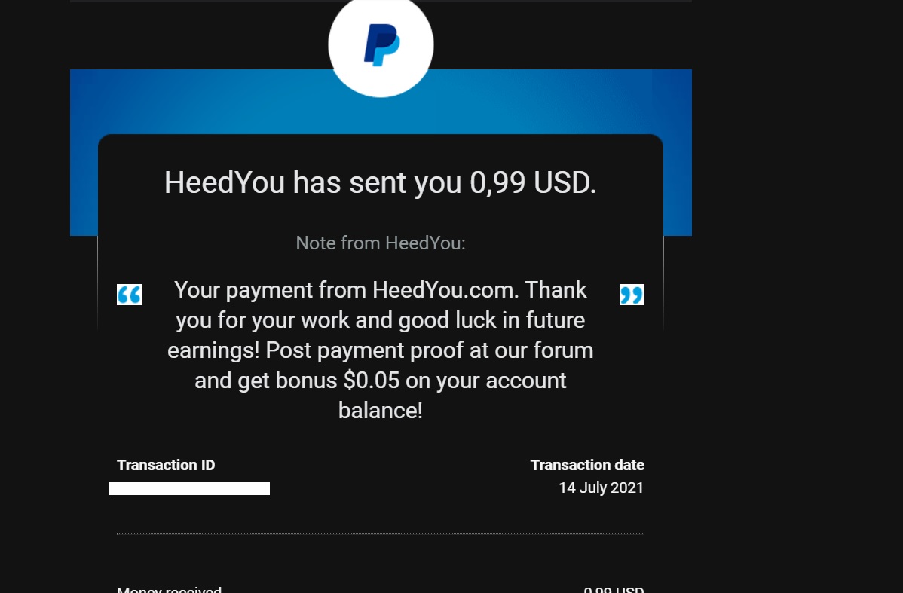This screenshot has height=593, width=903.
Task: Click the date 14 July 2021
Action: (x=601, y=488)
